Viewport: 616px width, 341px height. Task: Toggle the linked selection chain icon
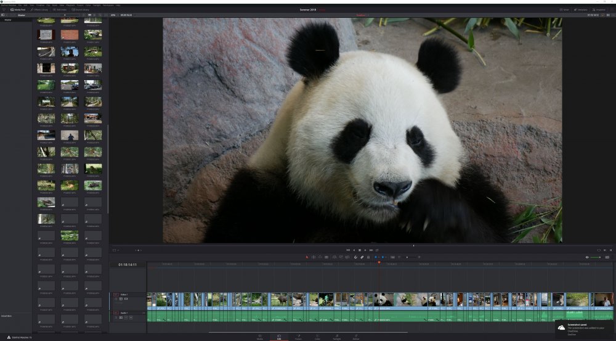[362, 257]
